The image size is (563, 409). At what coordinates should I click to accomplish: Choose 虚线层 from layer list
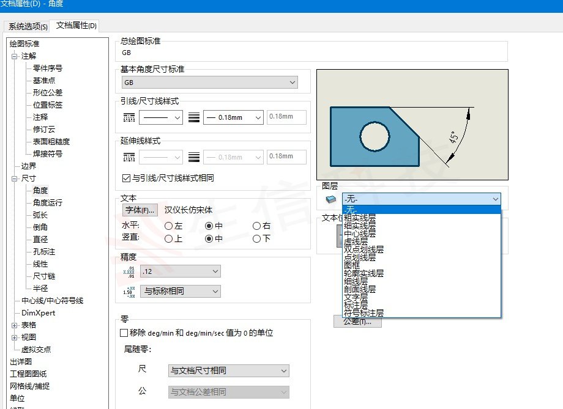422,241
